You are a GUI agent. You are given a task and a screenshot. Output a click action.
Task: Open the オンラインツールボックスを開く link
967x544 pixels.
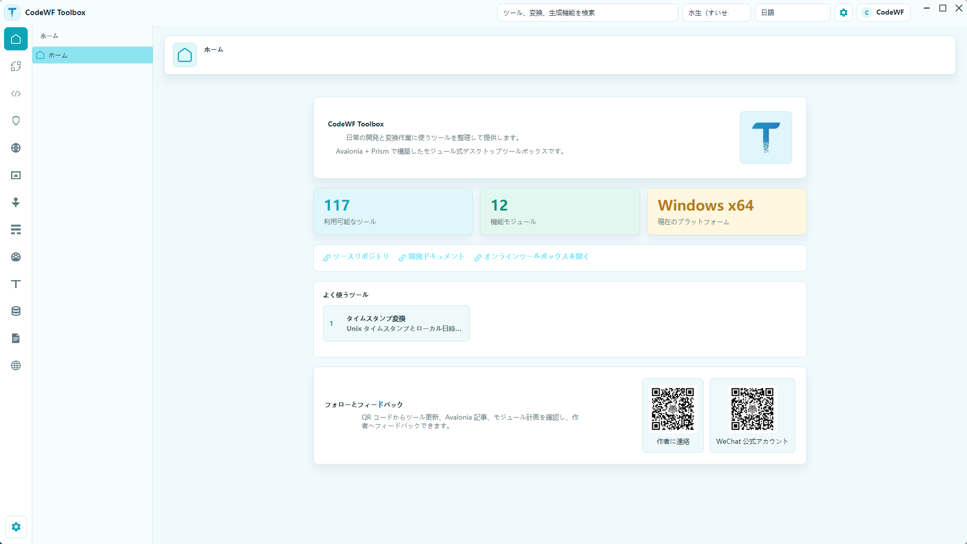531,257
